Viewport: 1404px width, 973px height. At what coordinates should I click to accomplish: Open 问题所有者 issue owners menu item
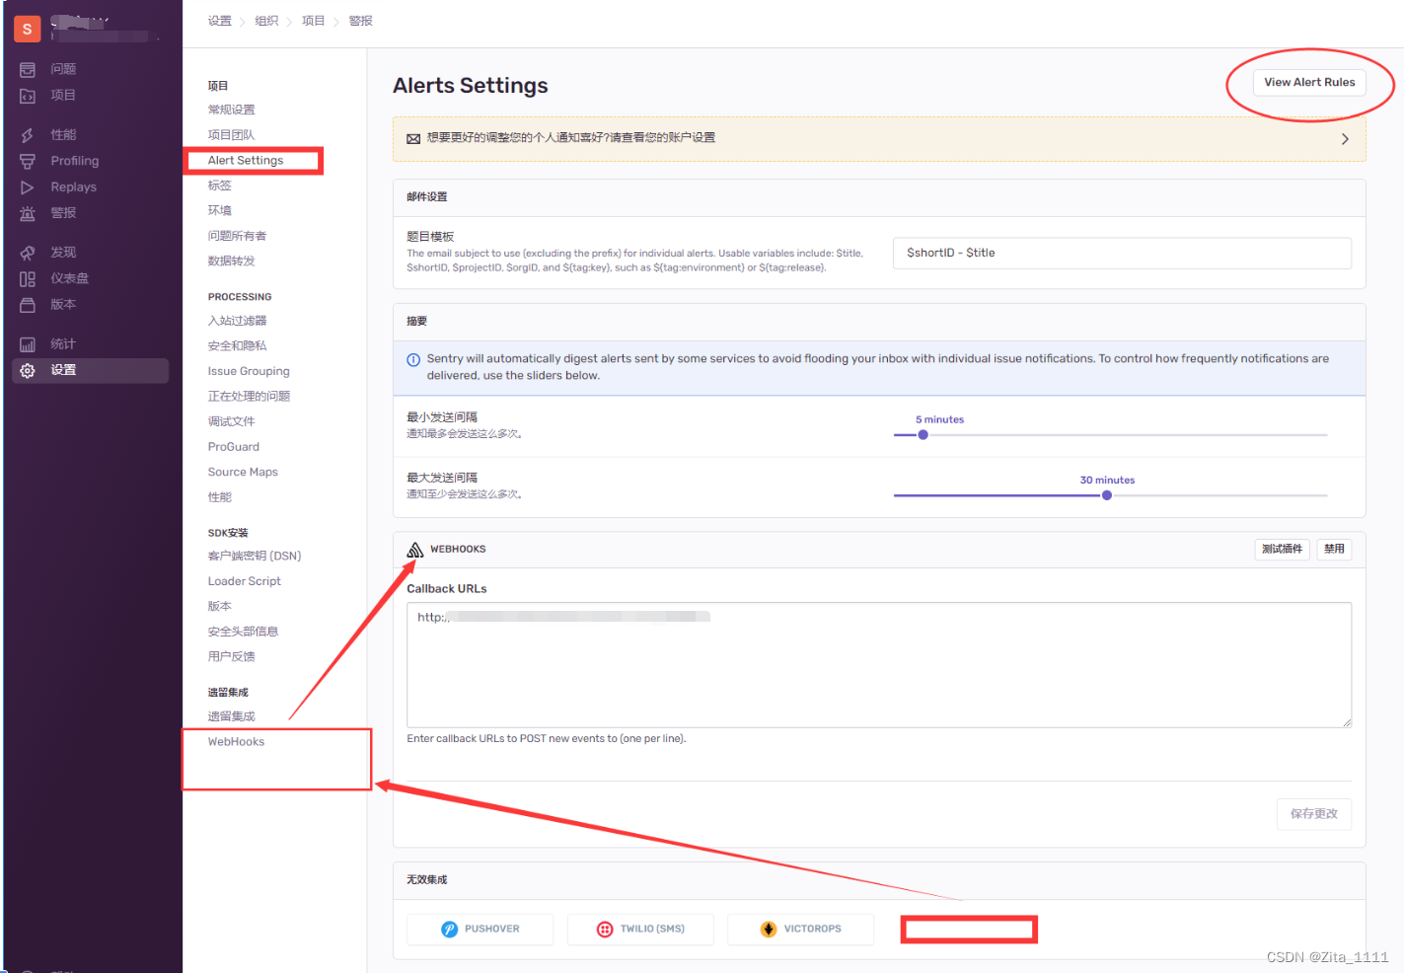[x=237, y=236]
